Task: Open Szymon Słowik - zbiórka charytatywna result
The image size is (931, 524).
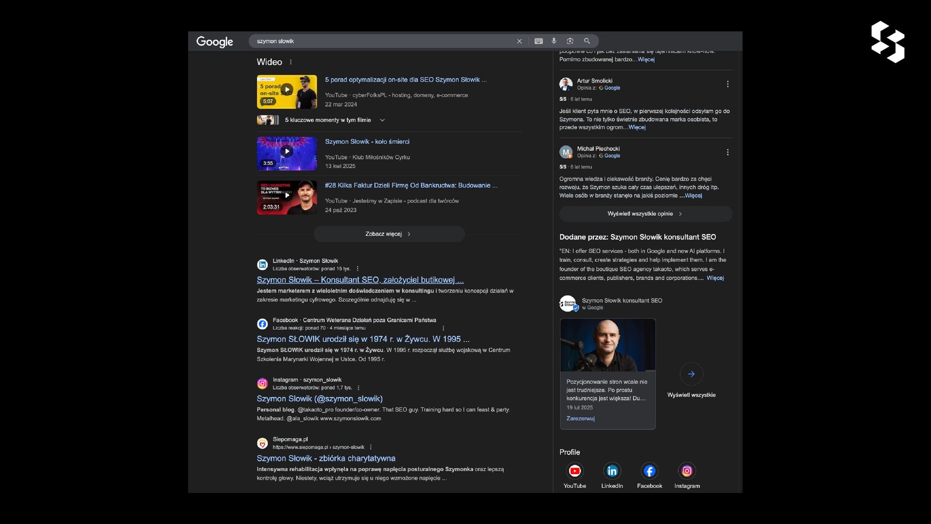Action: coord(326,458)
